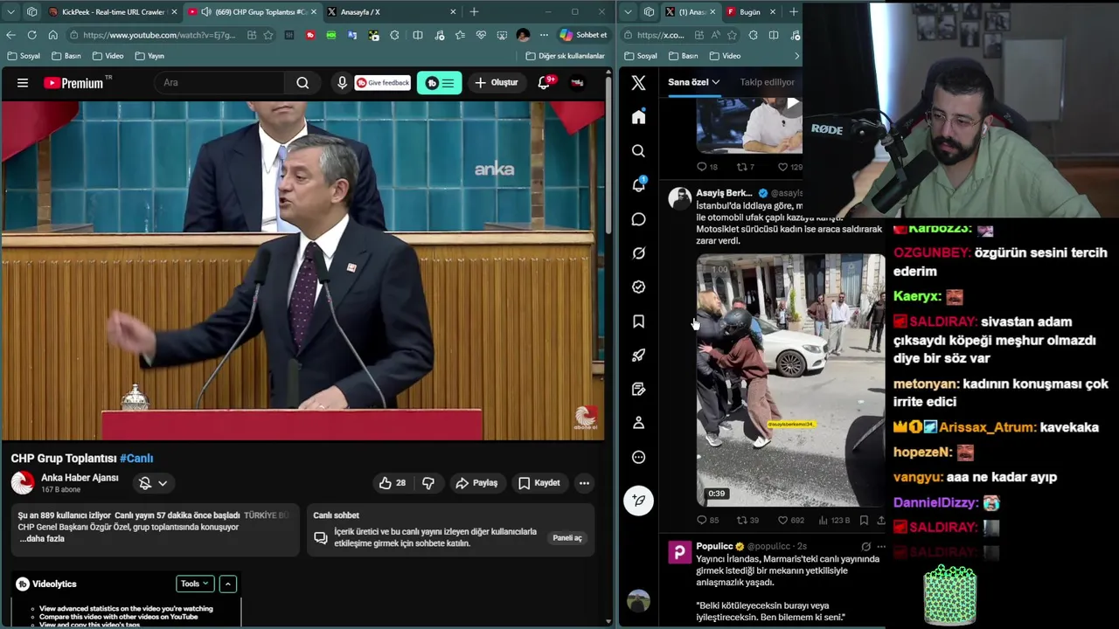Open YouTube notifications bell
This screenshot has width=1119, height=629.
click(544, 82)
